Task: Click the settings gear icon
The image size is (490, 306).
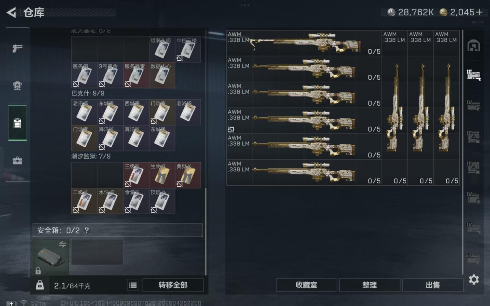Action: pyautogui.click(x=474, y=280)
